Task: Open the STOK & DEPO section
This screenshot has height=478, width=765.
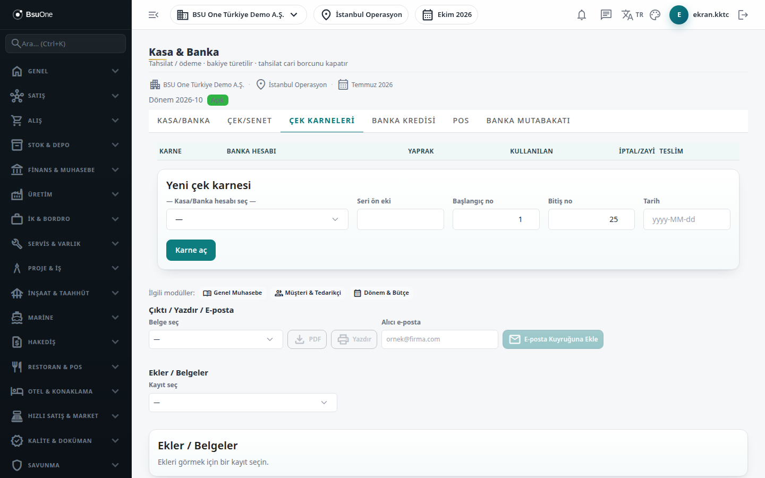Action: pyautogui.click(x=66, y=145)
